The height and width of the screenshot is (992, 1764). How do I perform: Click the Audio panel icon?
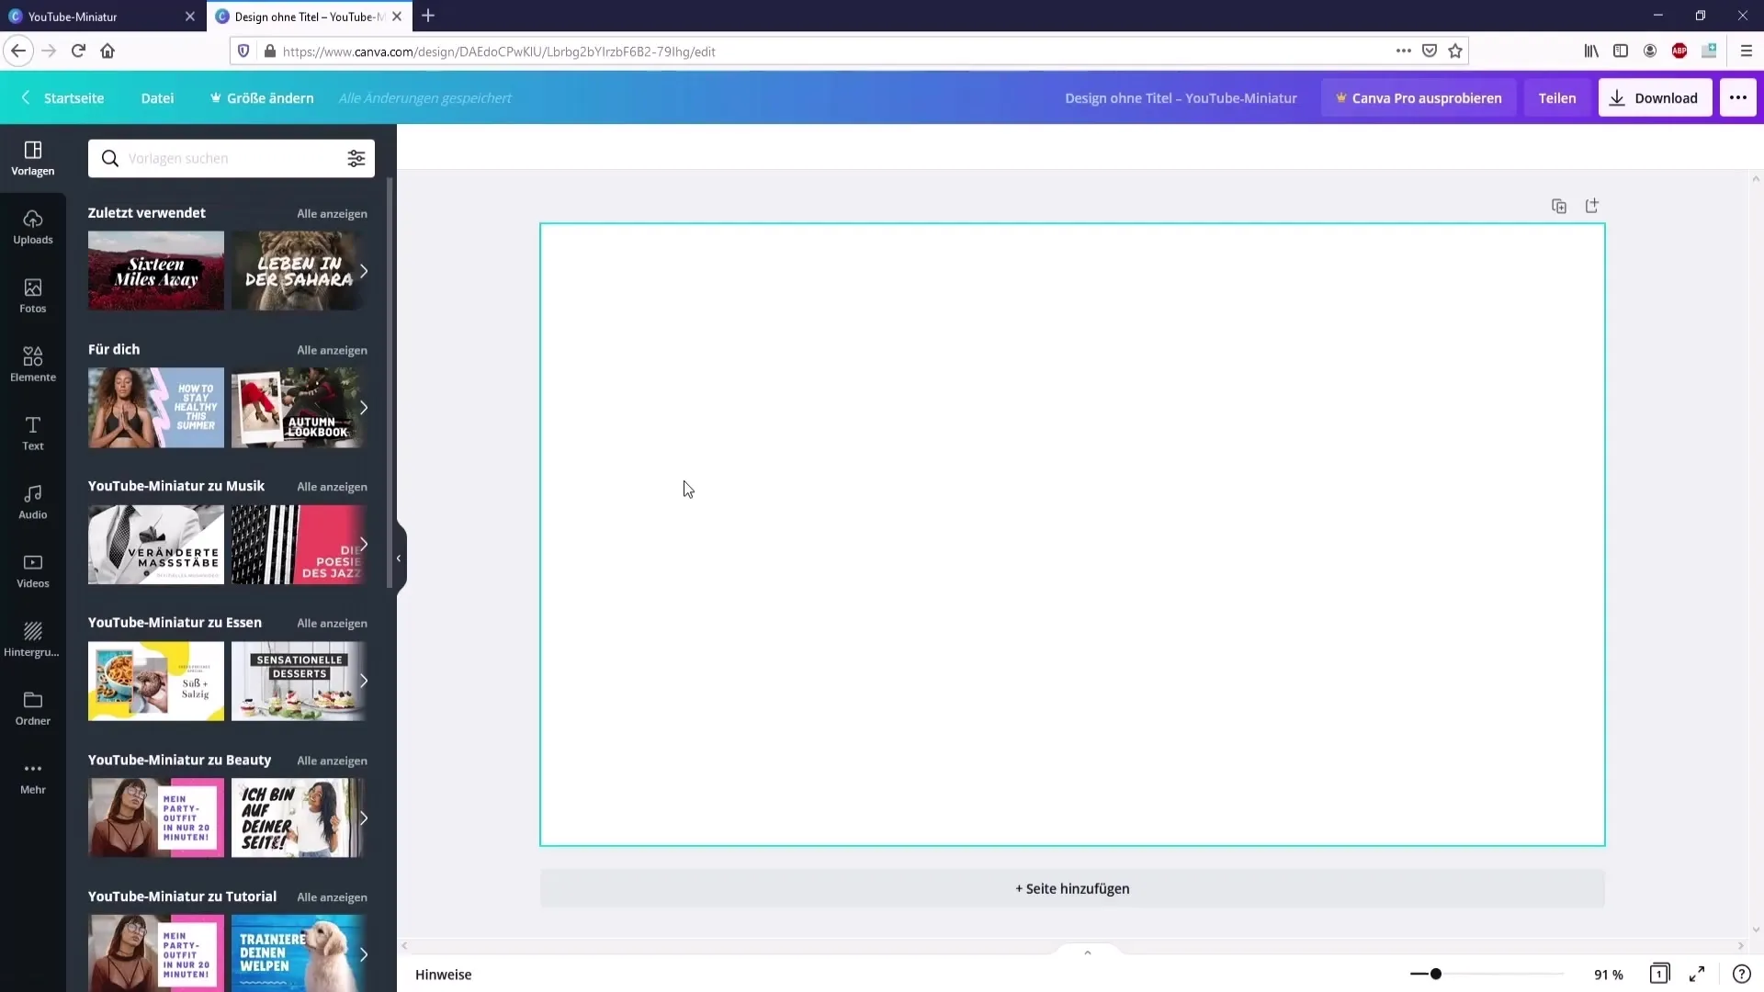click(31, 501)
